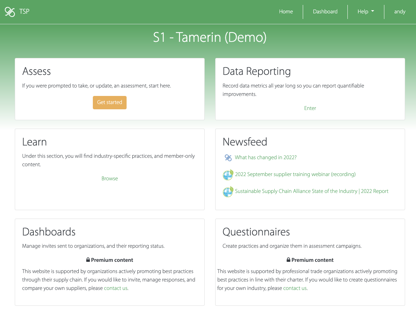Click 'contact us' in the Questionnaires card
Viewport: 416px width, 317px height.
point(295,288)
